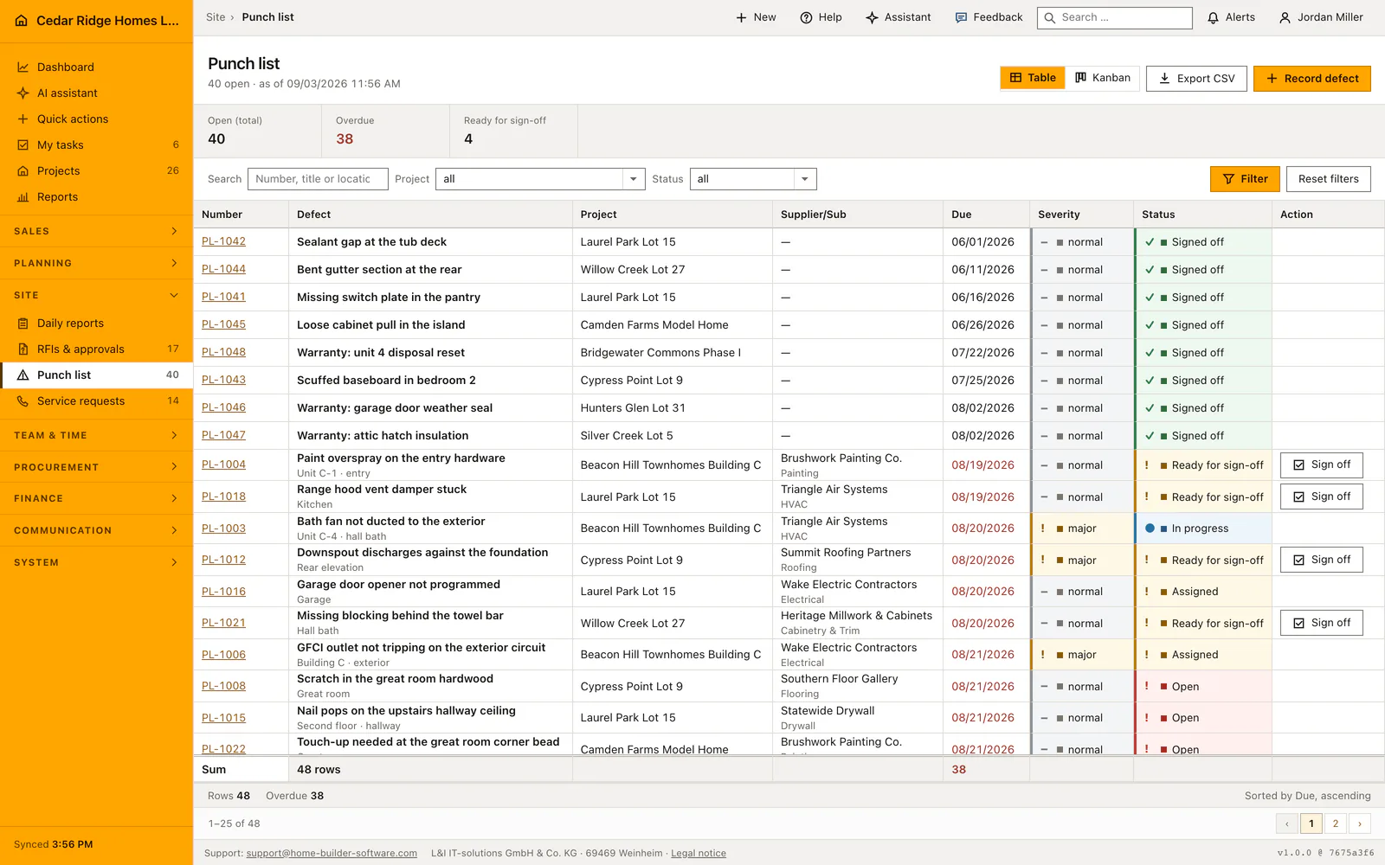Open Daily reports in sidebar
The image size is (1385, 865).
coord(96,324)
